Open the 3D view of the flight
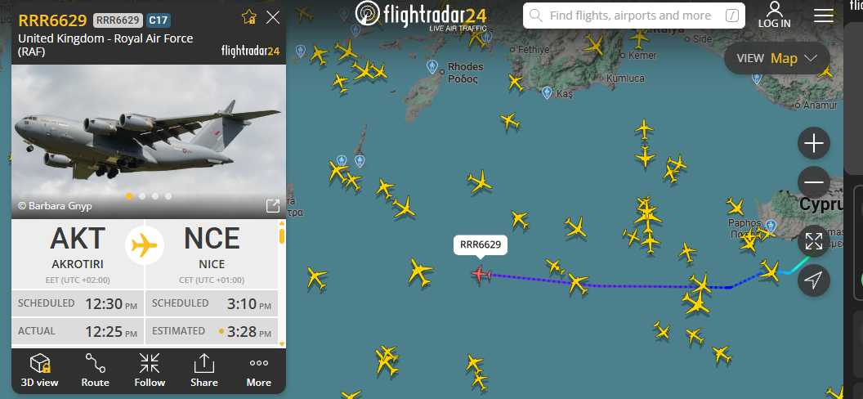Image resolution: width=863 pixels, height=399 pixels. tap(39, 370)
